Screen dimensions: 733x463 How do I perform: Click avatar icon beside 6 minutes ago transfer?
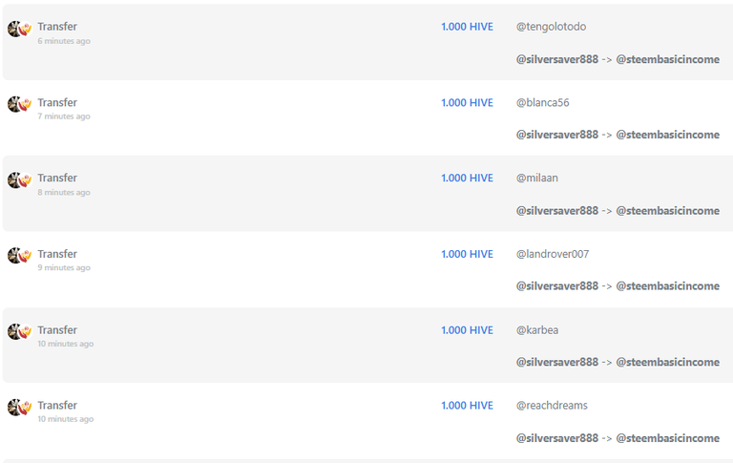pos(19,29)
